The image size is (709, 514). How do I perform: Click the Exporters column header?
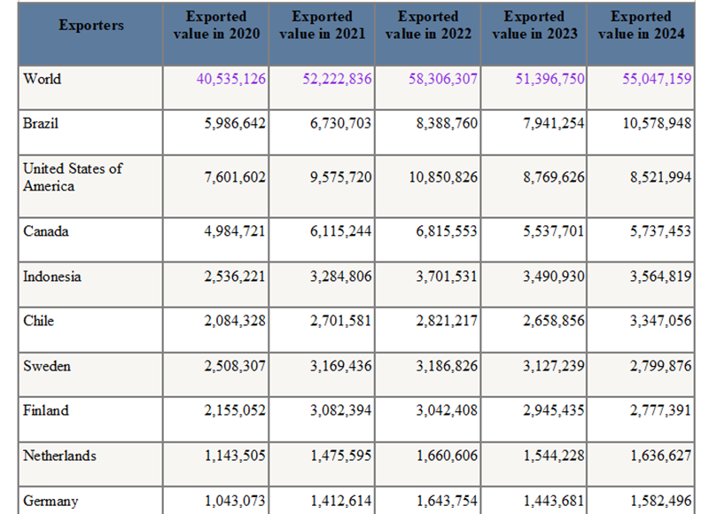click(x=91, y=25)
